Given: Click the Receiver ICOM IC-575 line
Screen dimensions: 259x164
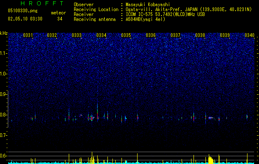Looking at the screenshot, I should tap(166, 14).
